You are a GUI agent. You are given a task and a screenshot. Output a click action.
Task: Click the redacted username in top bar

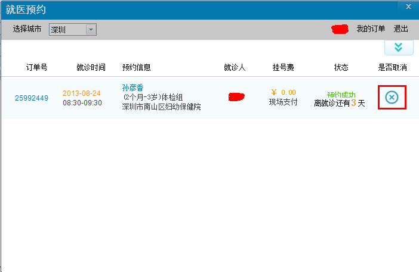(x=340, y=29)
